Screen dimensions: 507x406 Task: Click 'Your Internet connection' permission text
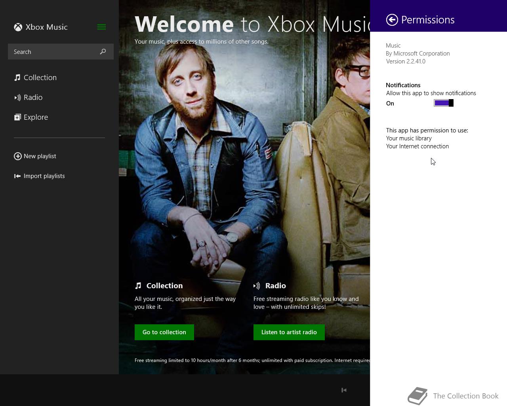(x=417, y=146)
